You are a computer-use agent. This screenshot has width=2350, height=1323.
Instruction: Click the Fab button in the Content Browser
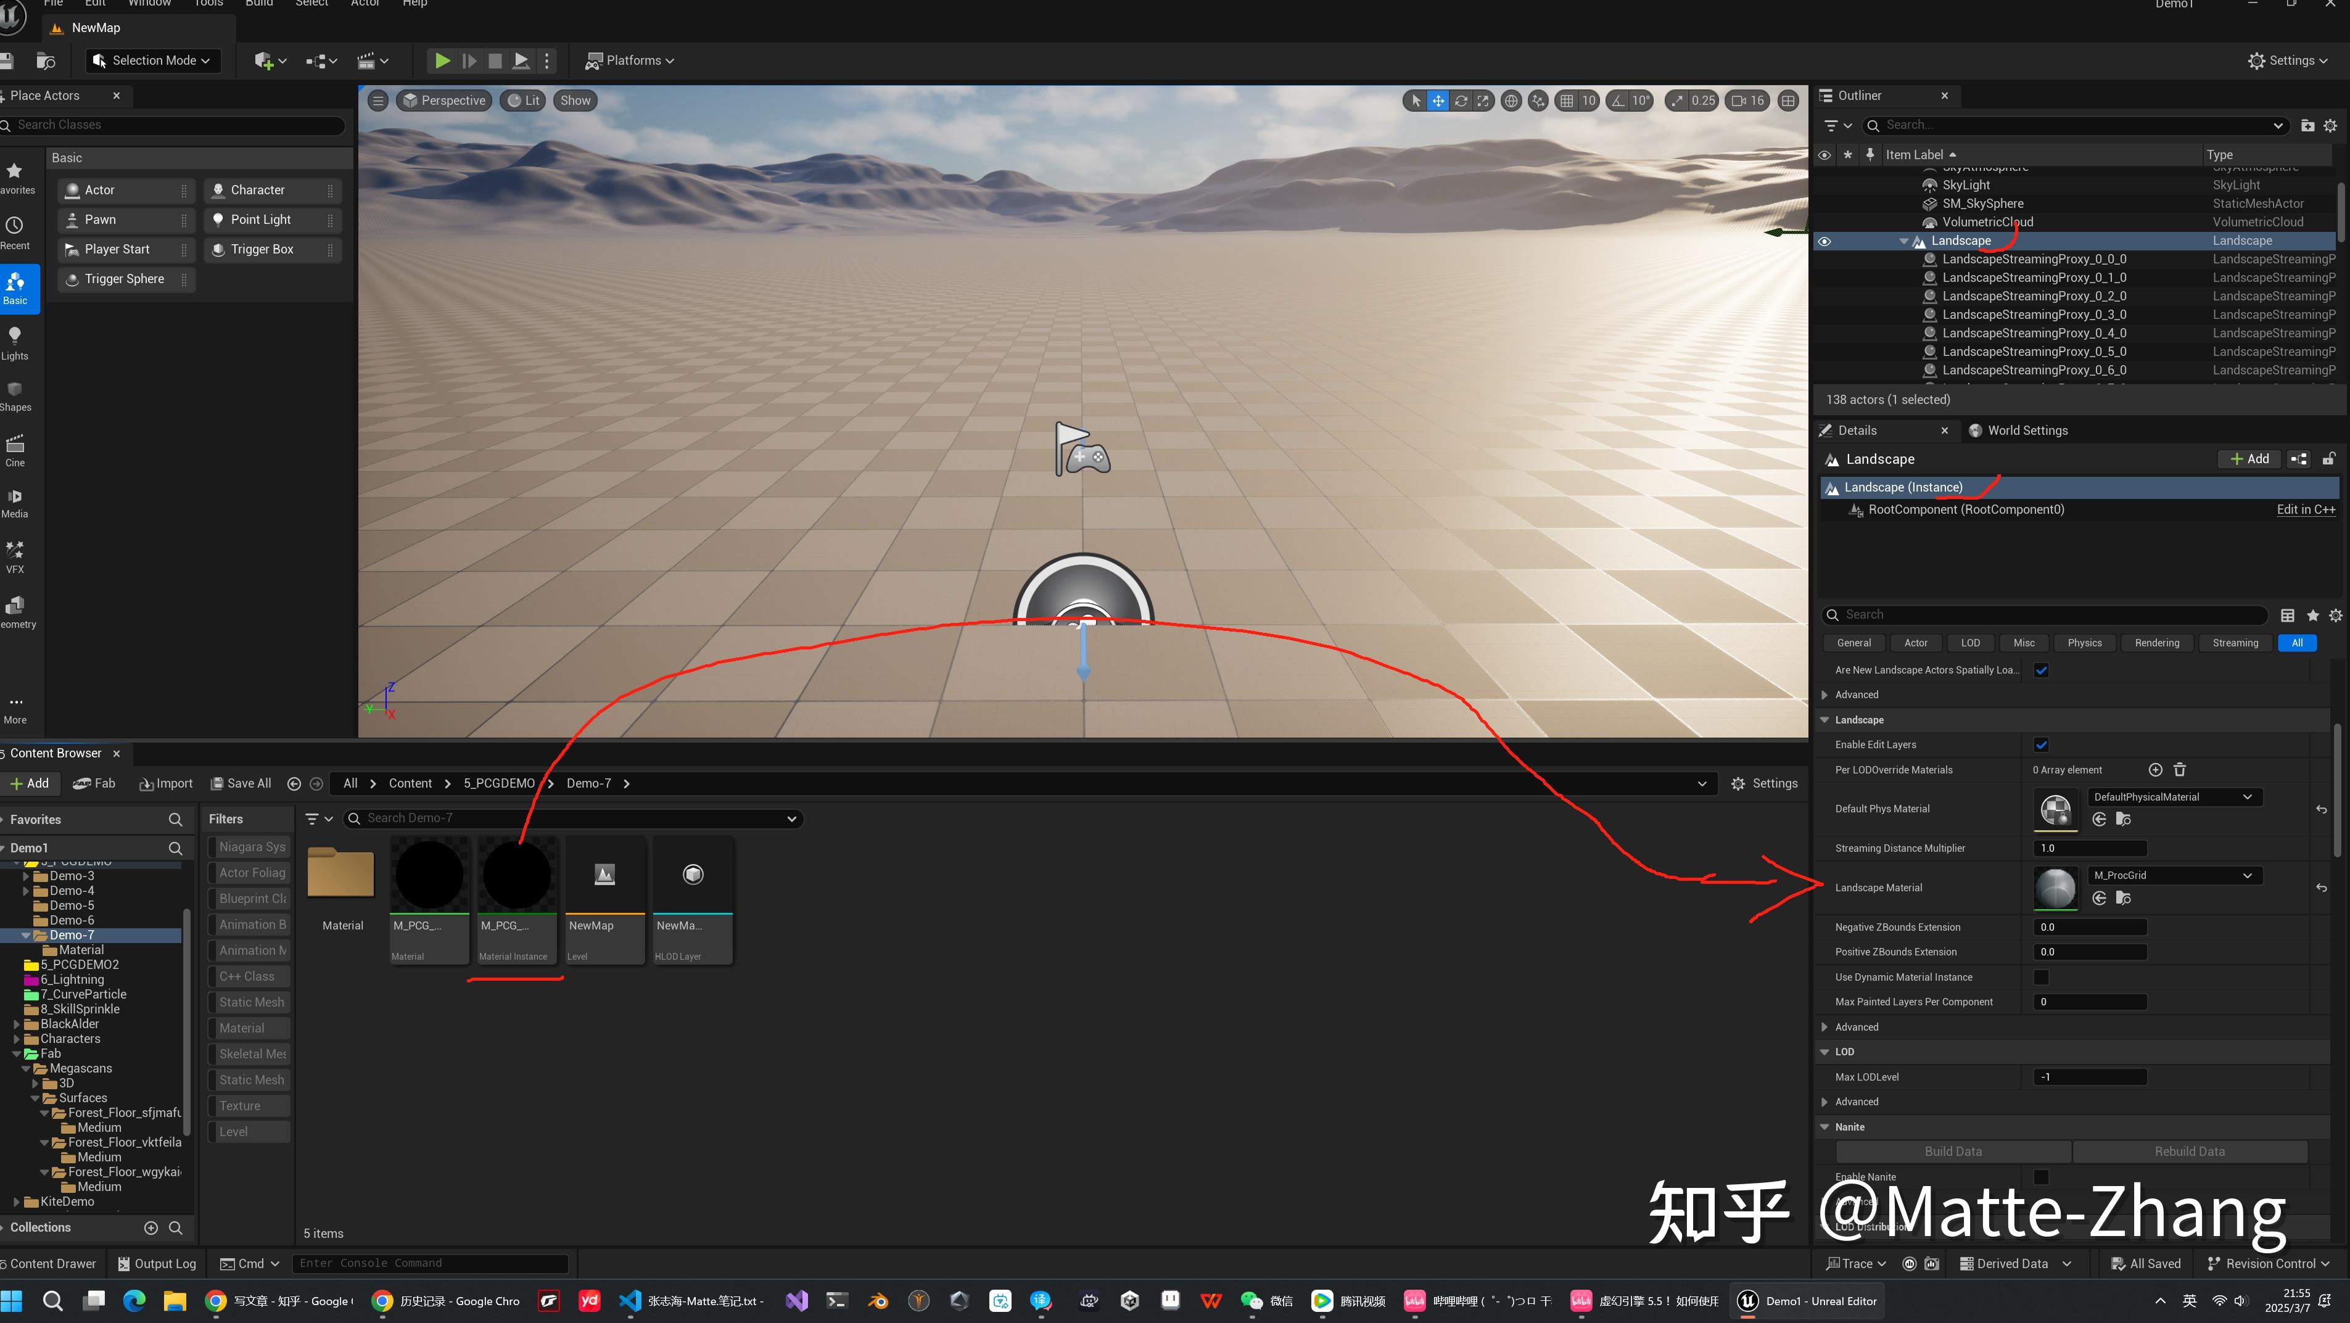tap(94, 783)
